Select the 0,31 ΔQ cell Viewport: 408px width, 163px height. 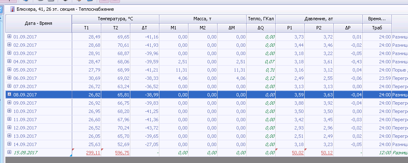point(261,70)
